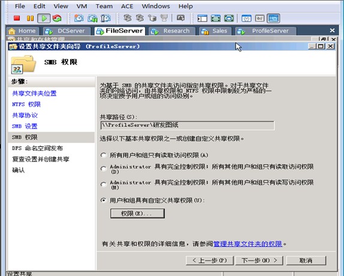Click the orange Suspend toolbar icon
This screenshot has height=276, width=344.
30,18
